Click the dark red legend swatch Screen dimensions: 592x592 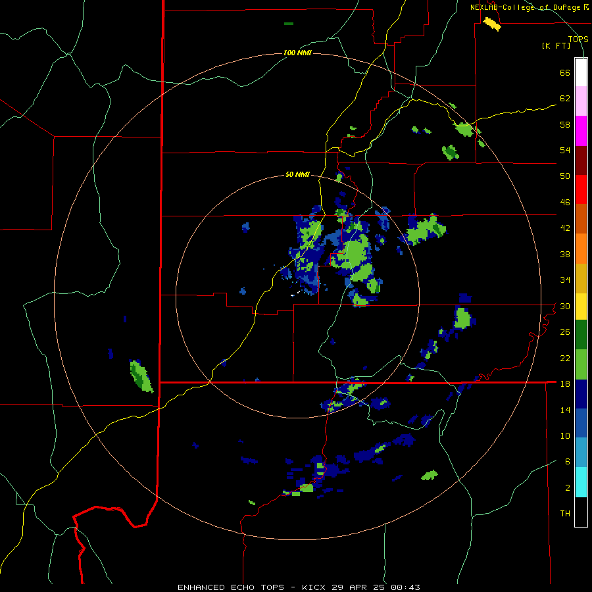(581, 160)
